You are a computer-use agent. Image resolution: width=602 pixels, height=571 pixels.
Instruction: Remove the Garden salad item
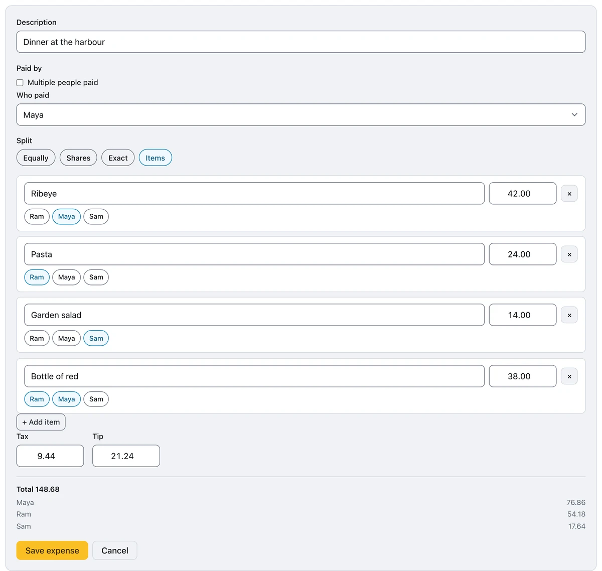pos(569,315)
